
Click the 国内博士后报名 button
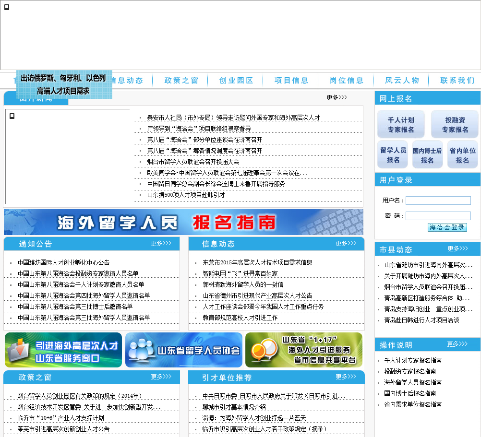pyautogui.click(x=427, y=154)
